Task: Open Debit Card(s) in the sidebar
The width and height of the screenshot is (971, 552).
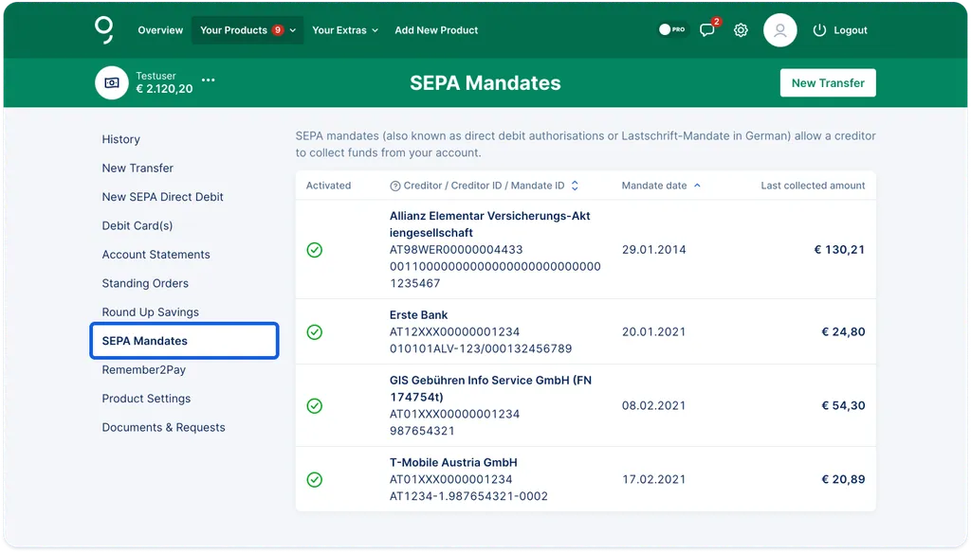Action: [137, 225]
